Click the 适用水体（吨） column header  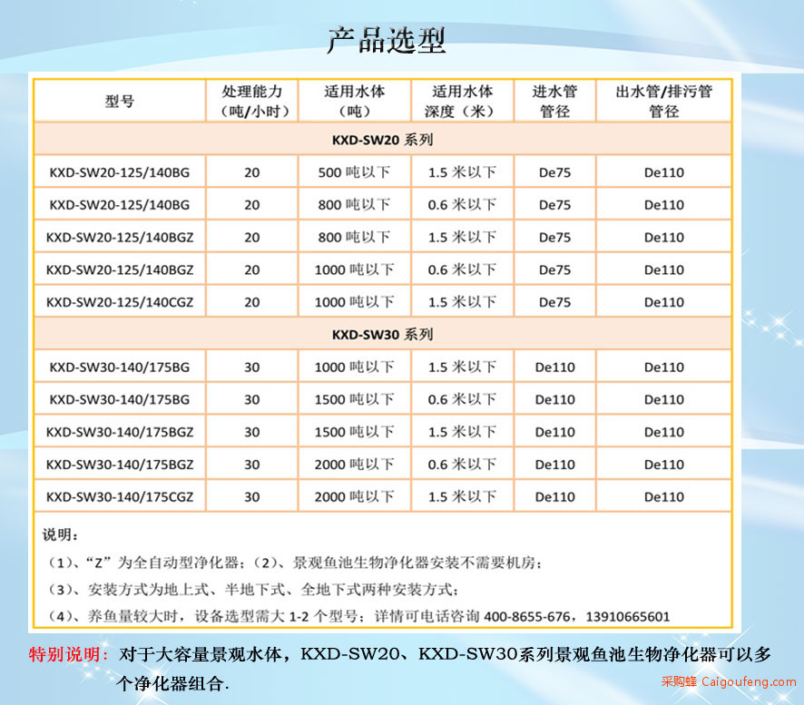click(x=354, y=102)
